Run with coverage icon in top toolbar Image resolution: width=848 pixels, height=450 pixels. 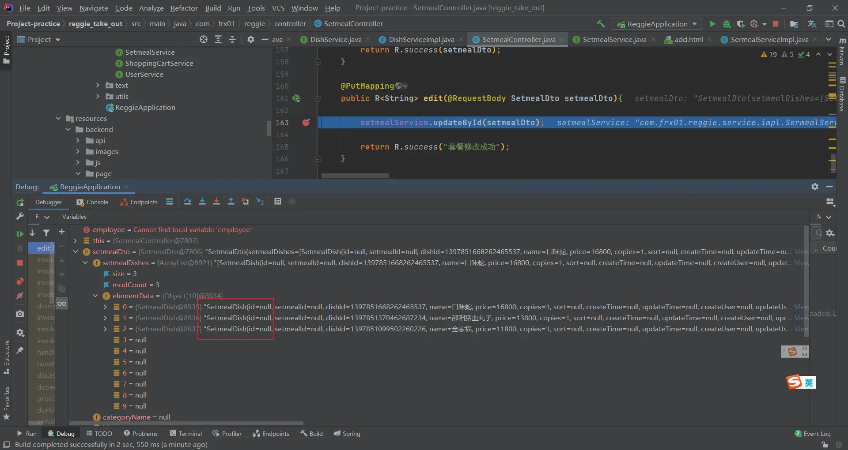(x=741, y=24)
